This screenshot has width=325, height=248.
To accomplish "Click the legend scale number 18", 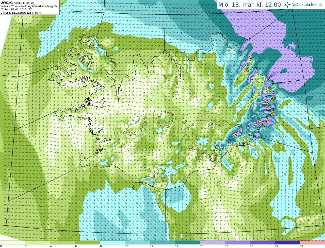I will pyautogui.click(x=227, y=246).
